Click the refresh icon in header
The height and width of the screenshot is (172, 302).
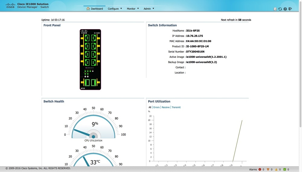click(280, 9)
